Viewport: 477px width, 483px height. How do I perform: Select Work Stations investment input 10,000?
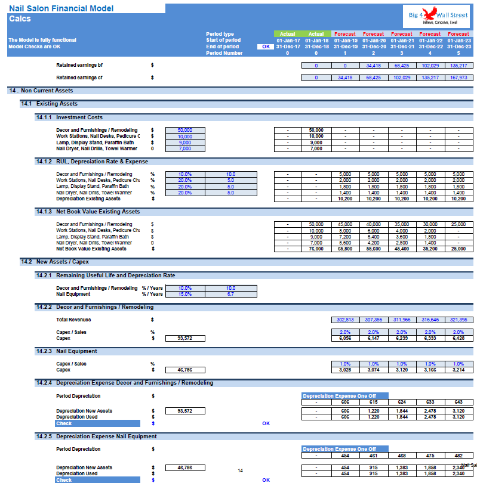[x=185, y=137]
